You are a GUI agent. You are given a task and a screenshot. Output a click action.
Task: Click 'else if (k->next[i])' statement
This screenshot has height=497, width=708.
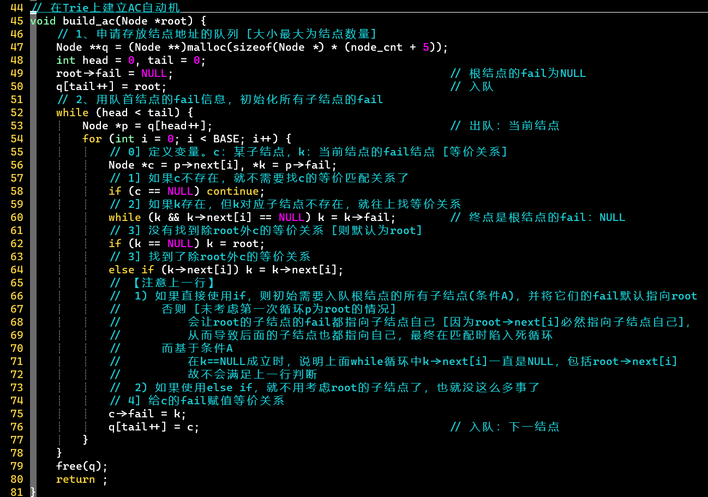(174, 270)
